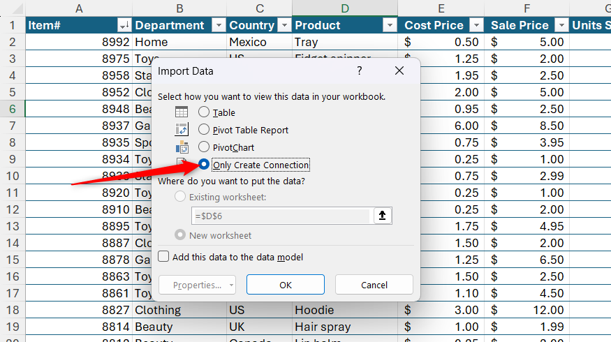Image resolution: width=611 pixels, height=342 pixels.
Task: Click the select all corner button
Action: 13,8
